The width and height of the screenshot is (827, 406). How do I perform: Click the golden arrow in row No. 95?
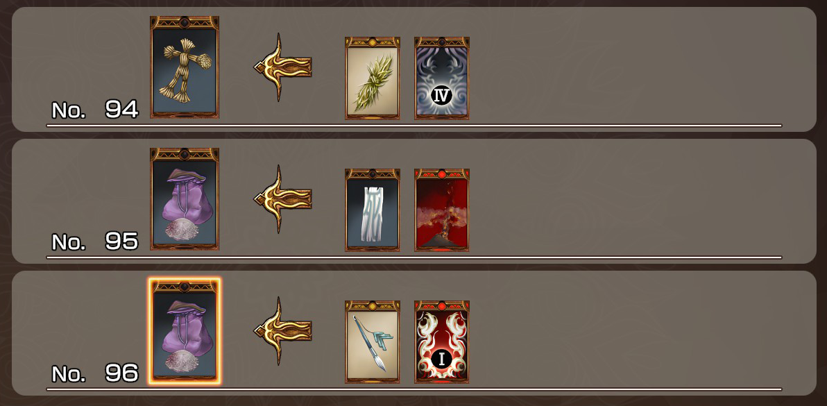coord(282,198)
